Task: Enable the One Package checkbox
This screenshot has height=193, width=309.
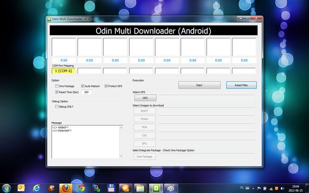Action: pos(57,86)
